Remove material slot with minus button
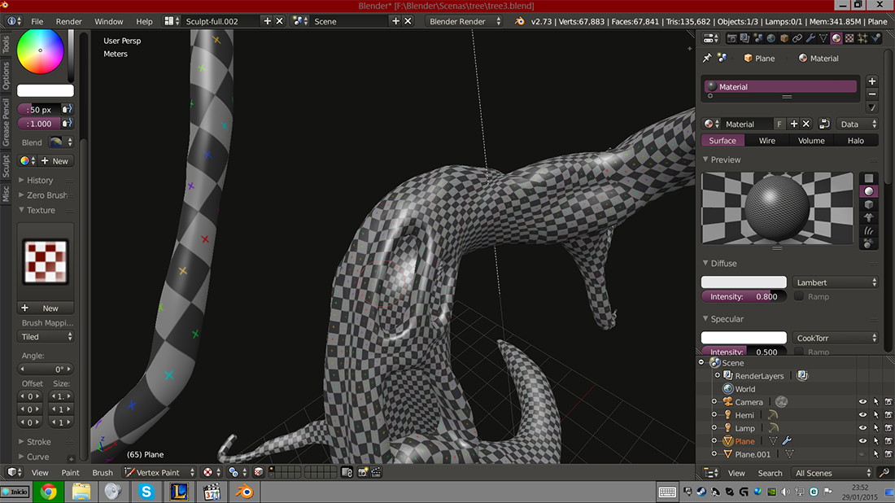The height and width of the screenshot is (503, 895). pyautogui.click(x=871, y=94)
